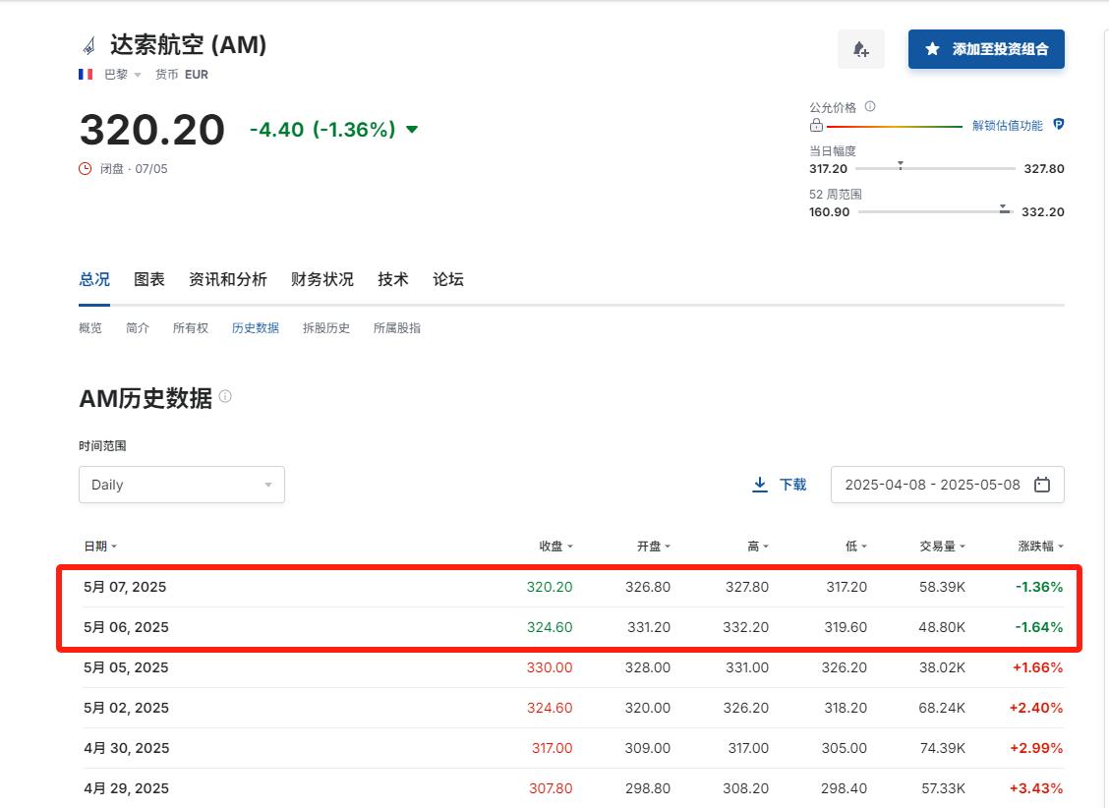Sort table by 日期 column
The height and width of the screenshot is (808, 1109).
[99, 546]
